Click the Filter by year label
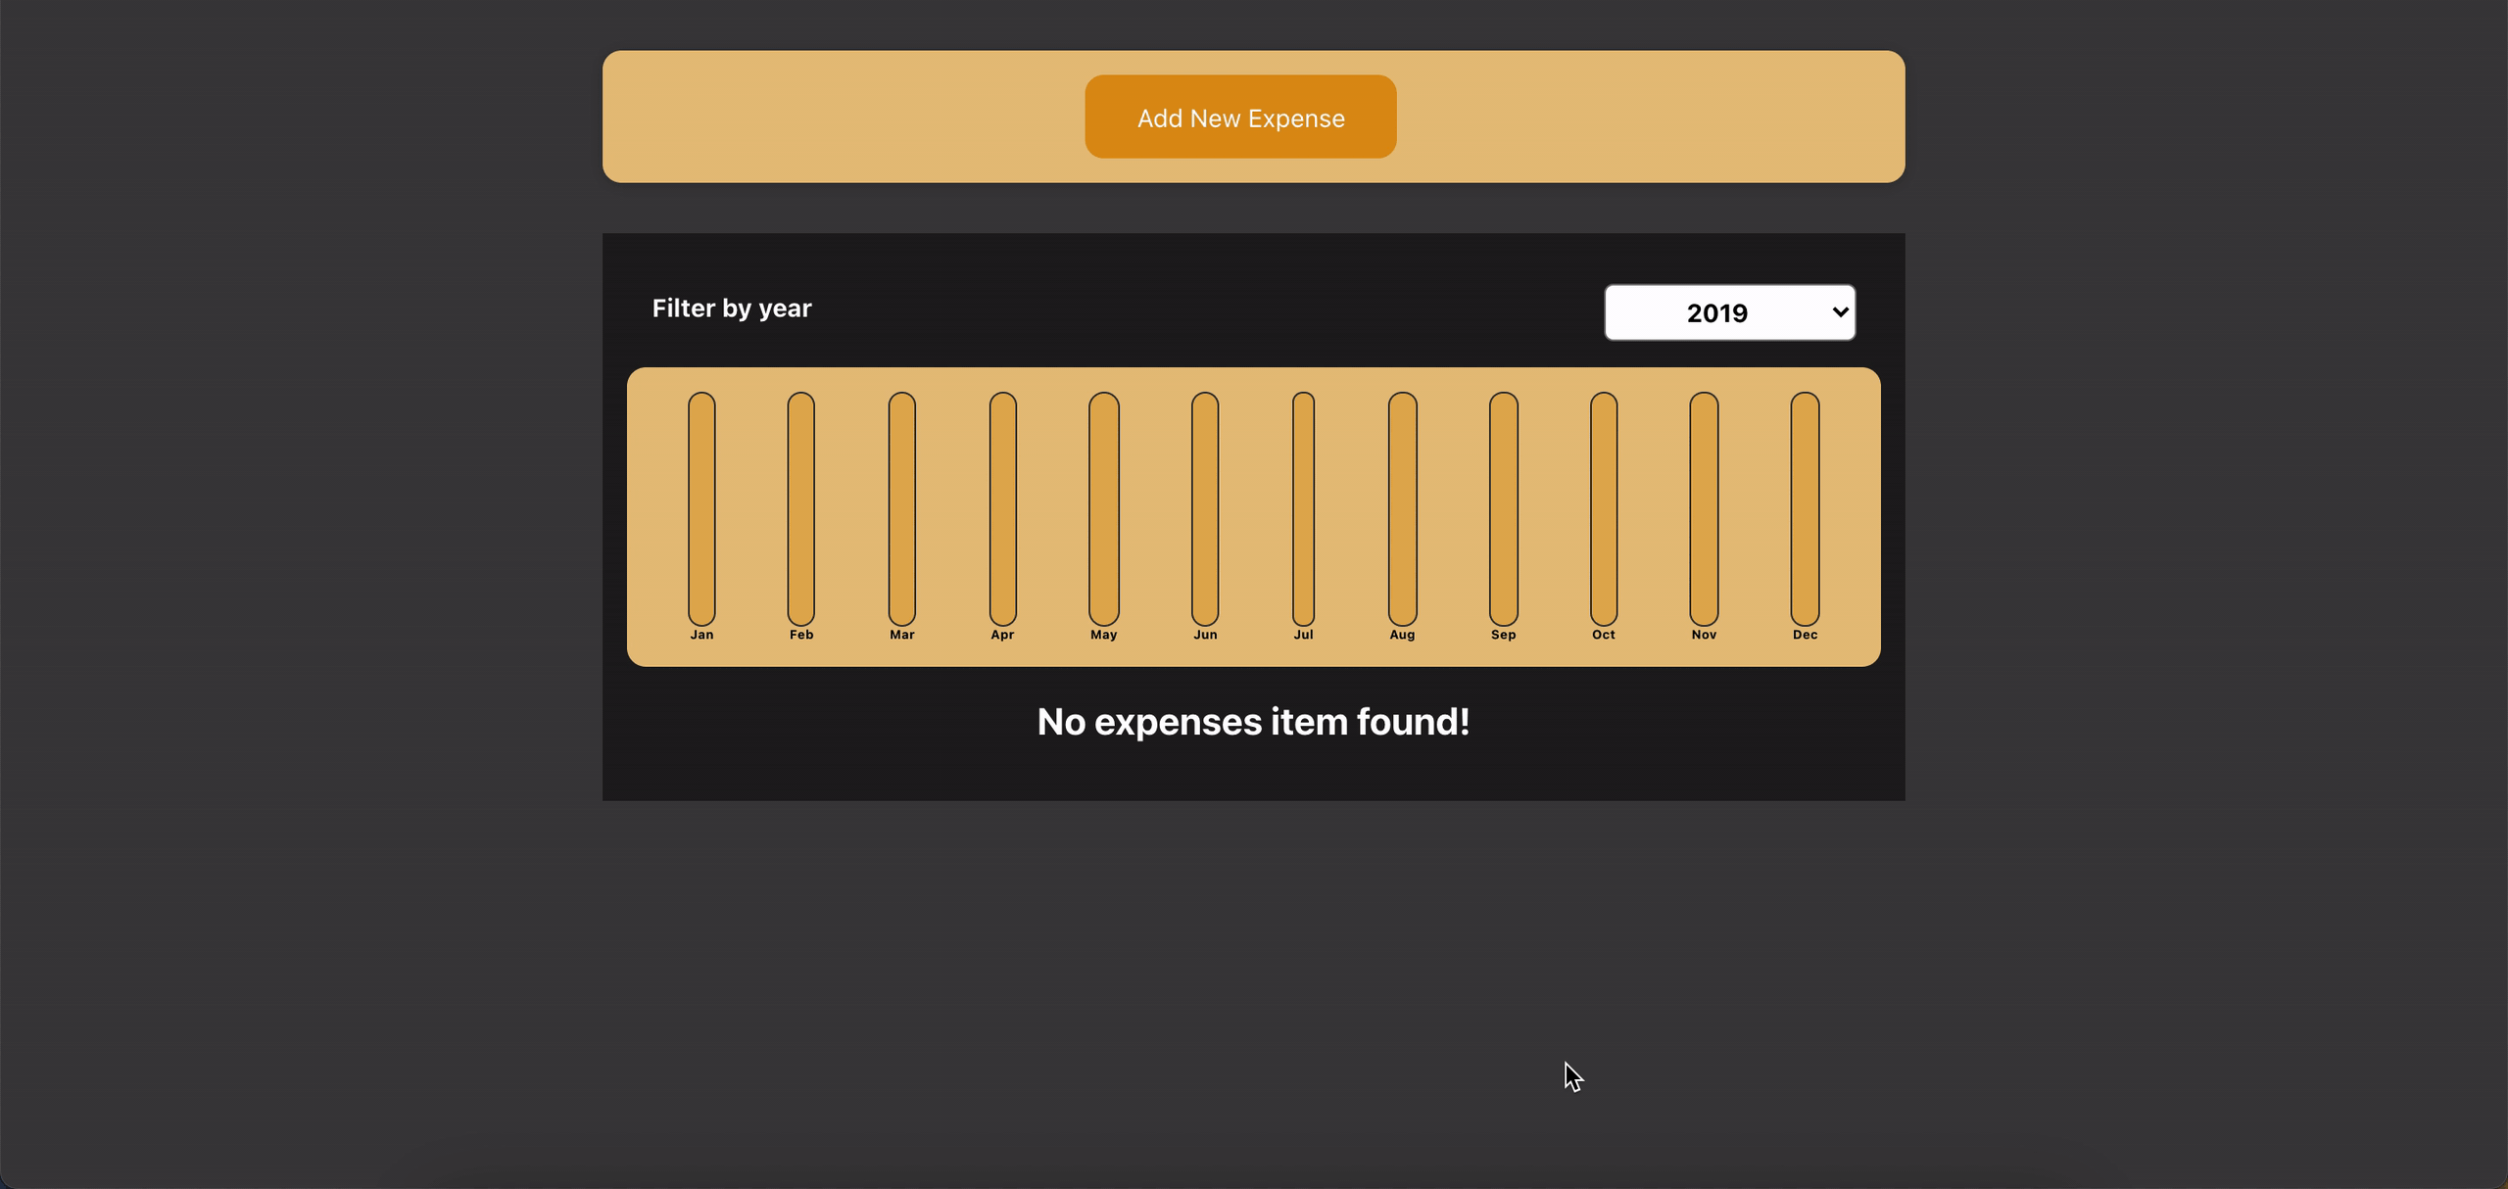This screenshot has width=2508, height=1189. 732,309
